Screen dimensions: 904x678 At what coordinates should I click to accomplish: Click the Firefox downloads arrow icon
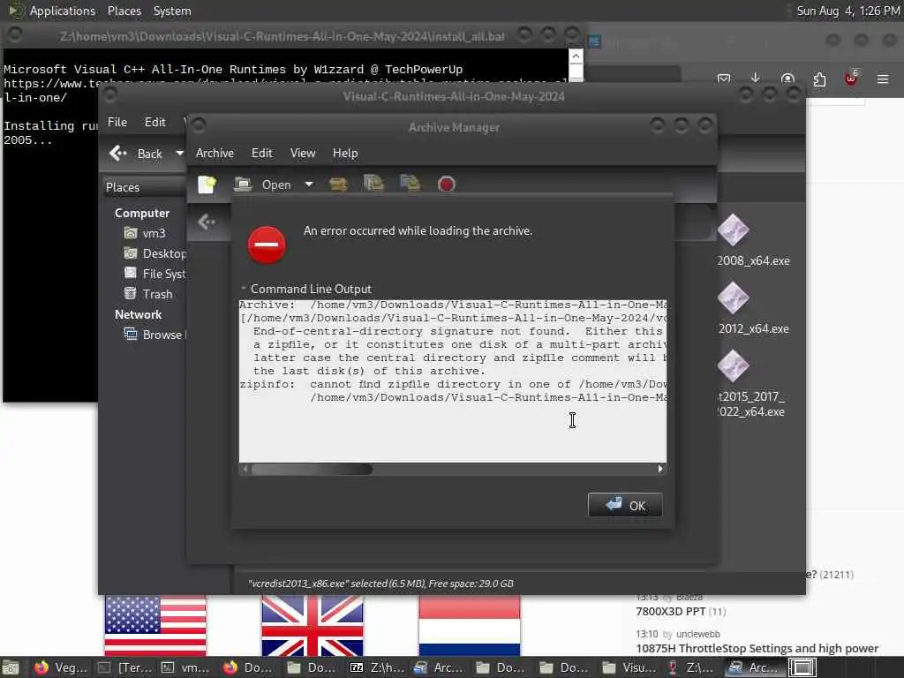tap(756, 79)
